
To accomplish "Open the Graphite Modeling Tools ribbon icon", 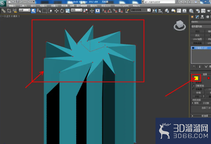I will pos(173,11).
